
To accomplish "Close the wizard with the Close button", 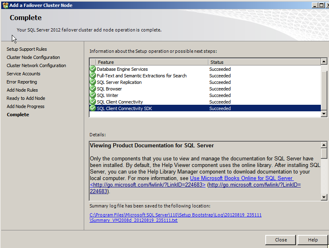I will tap(280, 240).
